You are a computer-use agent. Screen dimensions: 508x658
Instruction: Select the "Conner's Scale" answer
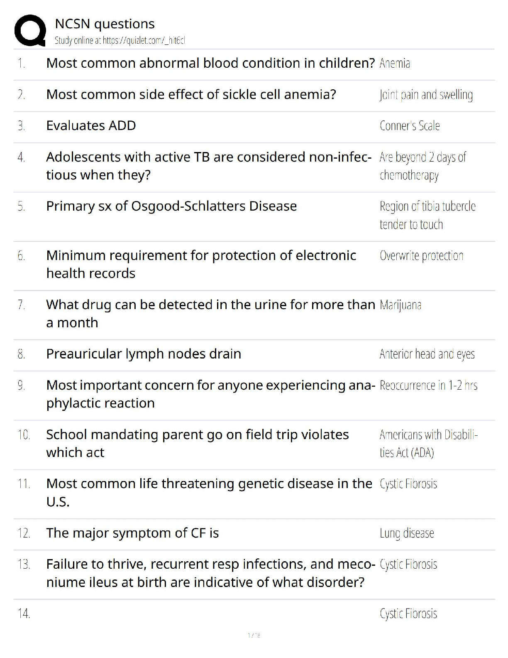coord(410,126)
